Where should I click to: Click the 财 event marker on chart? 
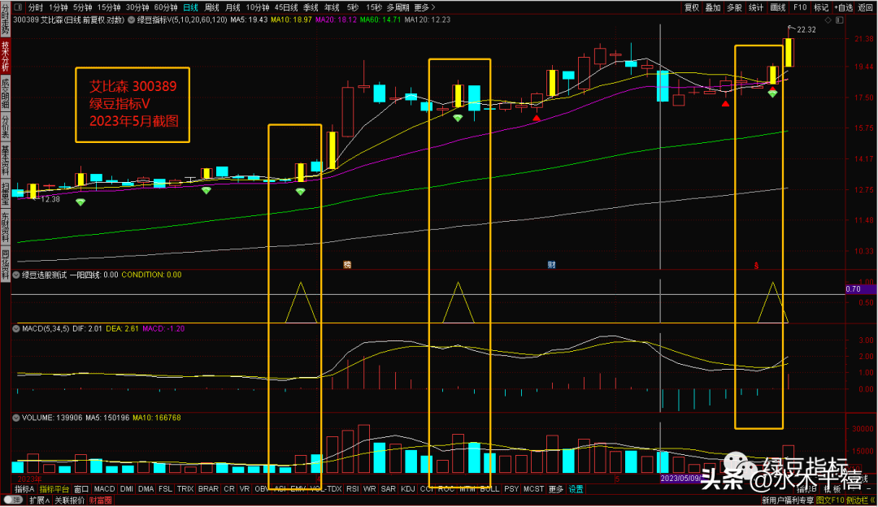pyautogui.click(x=551, y=265)
